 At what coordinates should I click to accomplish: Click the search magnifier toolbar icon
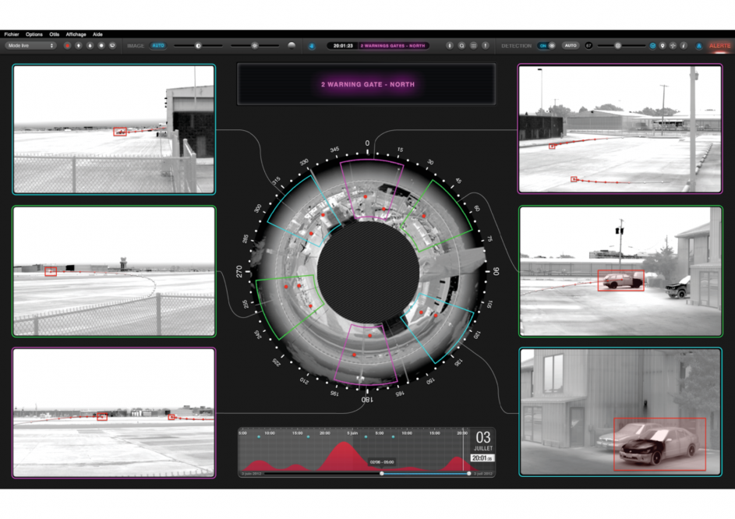click(x=461, y=46)
